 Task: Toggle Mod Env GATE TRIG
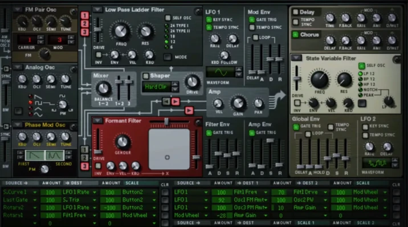click(252, 20)
